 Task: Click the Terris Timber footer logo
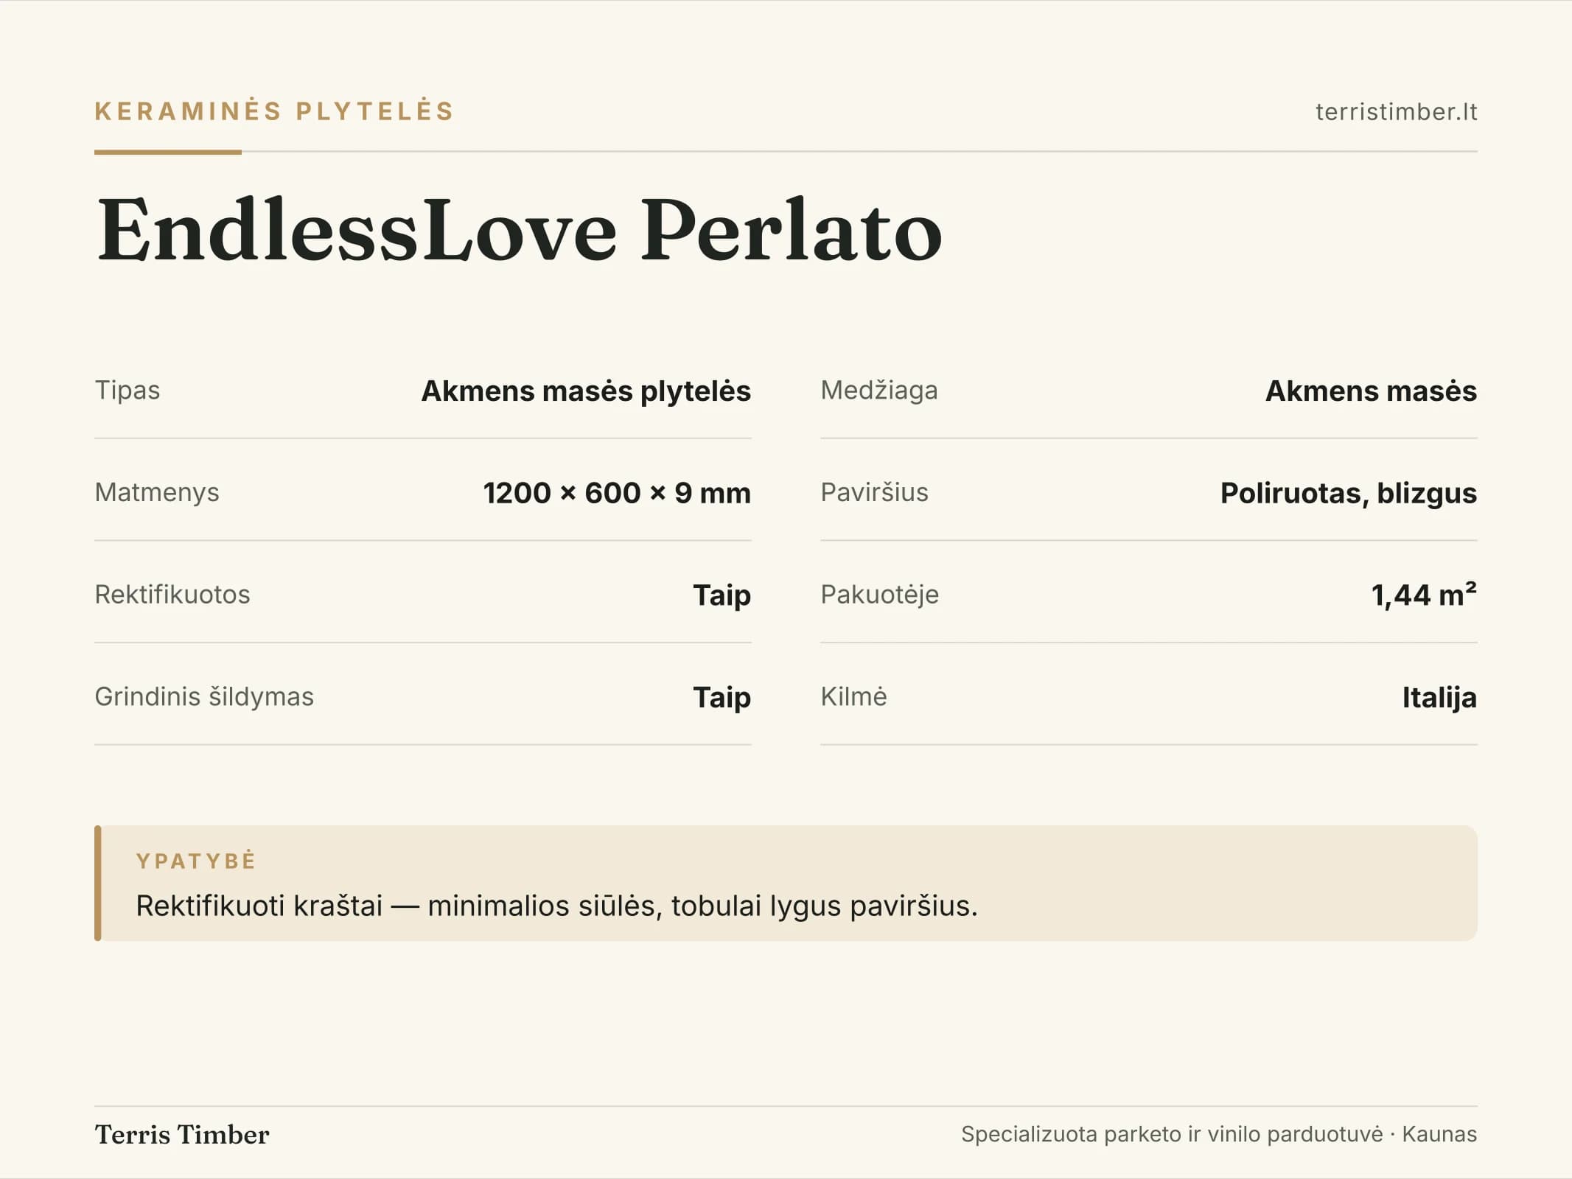pyautogui.click(x=182, y=1135)
